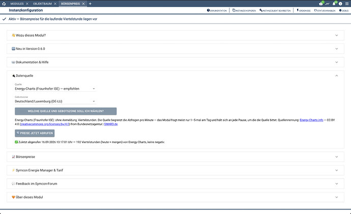The height and width of the screenshot is (214, 351).
Task: Open notifications bell icon
Action: [x=334, y=4]
